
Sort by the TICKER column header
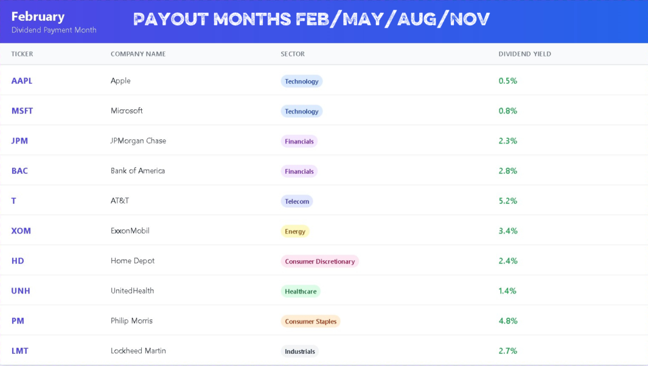22,54
